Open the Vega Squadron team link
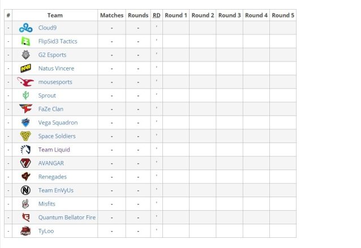 tap(58, 123)
